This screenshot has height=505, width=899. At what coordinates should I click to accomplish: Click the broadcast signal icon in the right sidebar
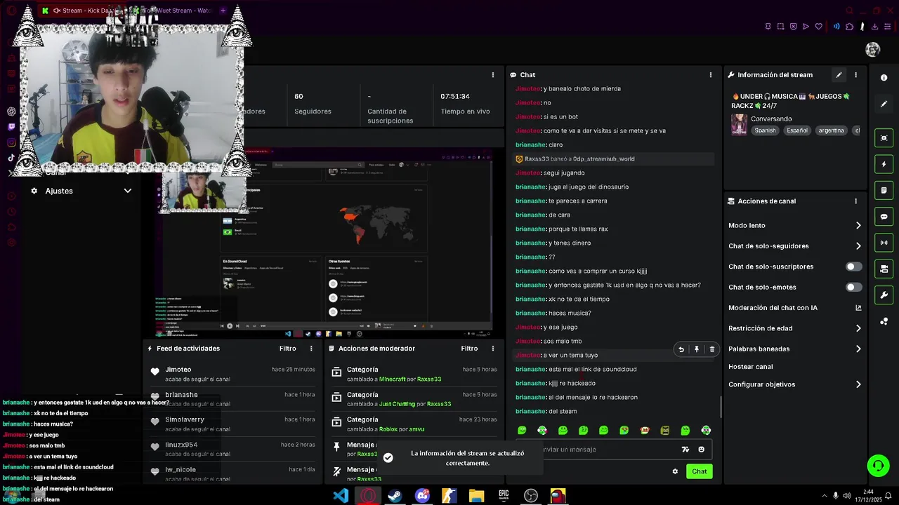pyautogui.click(x=884, y=243)
